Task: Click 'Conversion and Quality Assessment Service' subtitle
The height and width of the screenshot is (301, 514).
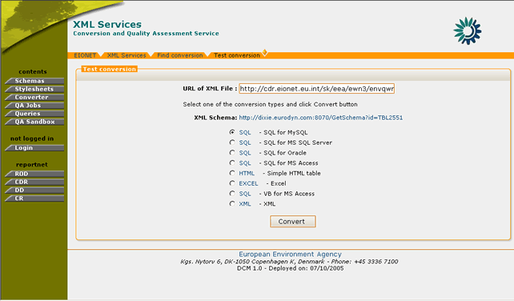Action: 146,34
